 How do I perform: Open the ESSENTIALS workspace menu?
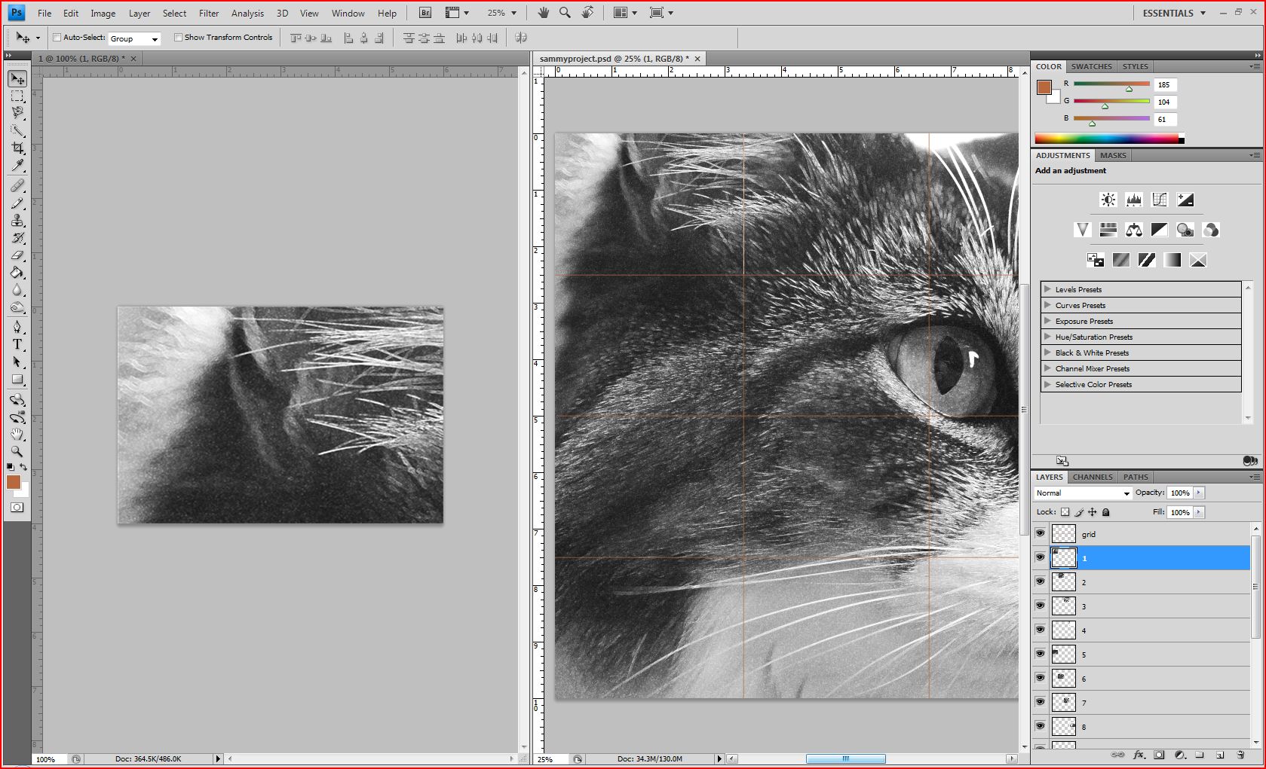(x=1174, y=13)
